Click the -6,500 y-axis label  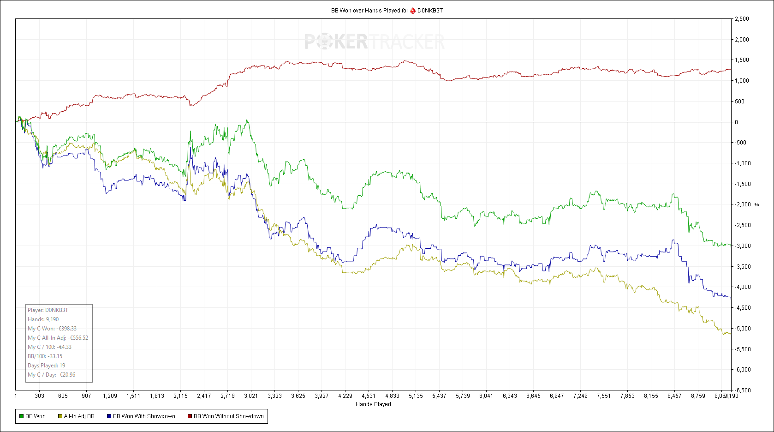743,390
